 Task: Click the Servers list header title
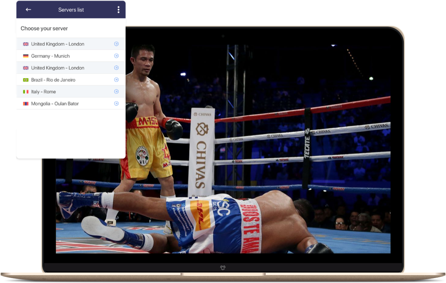pos(71,10)
